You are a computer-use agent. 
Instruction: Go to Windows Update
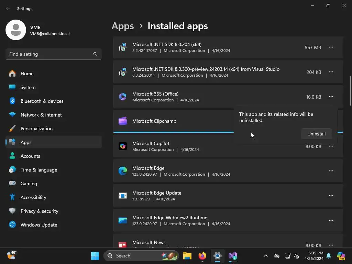[54, 225]
